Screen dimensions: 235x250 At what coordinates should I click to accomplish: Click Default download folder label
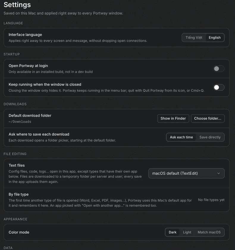pyautogui.click(x=30, y=115)
